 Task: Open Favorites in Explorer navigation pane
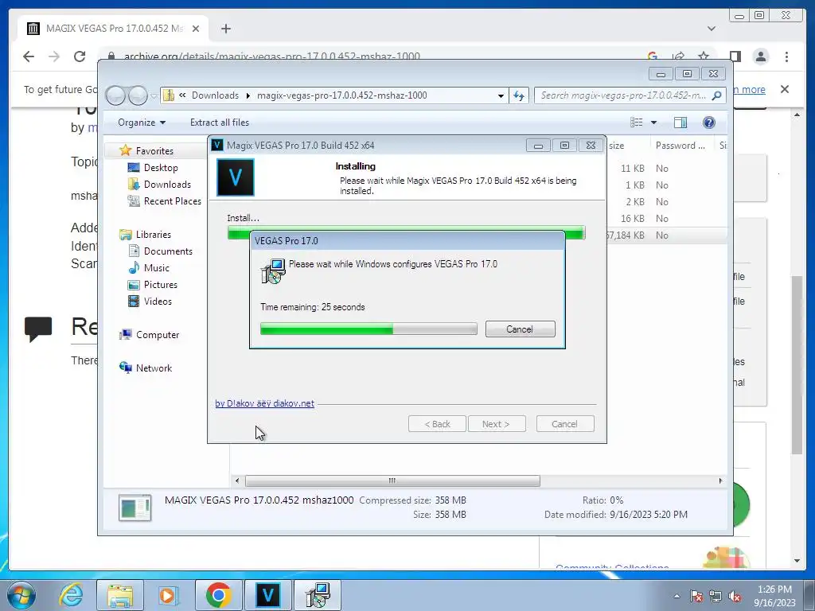pos(154,150)
